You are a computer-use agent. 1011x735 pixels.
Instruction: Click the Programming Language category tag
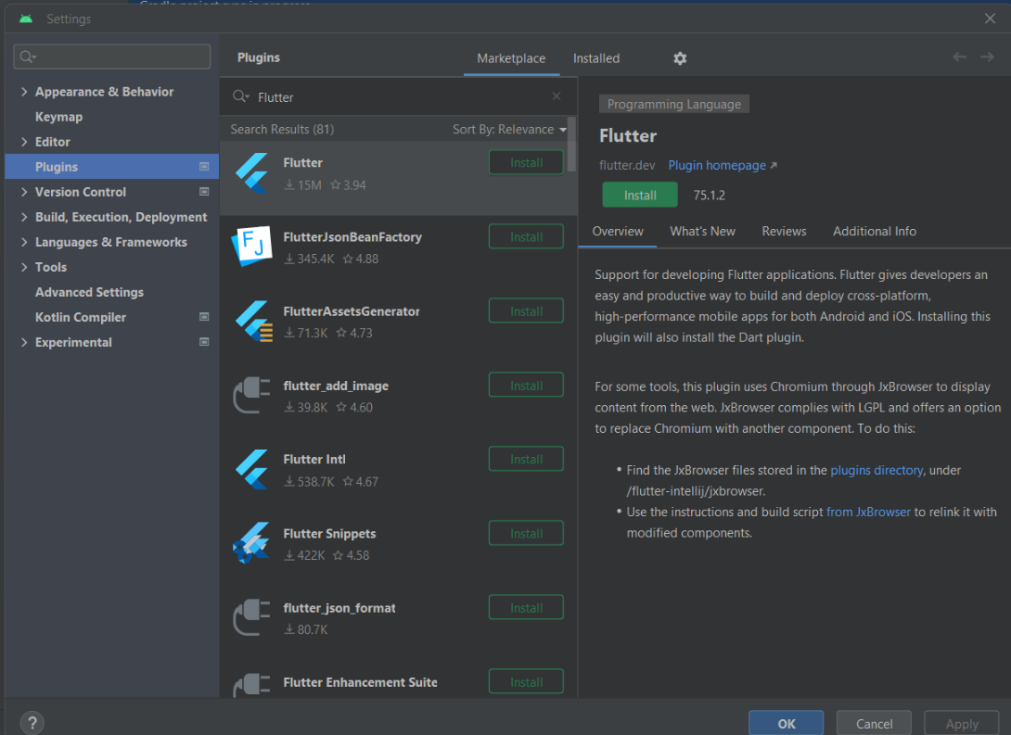pos(673,105)
